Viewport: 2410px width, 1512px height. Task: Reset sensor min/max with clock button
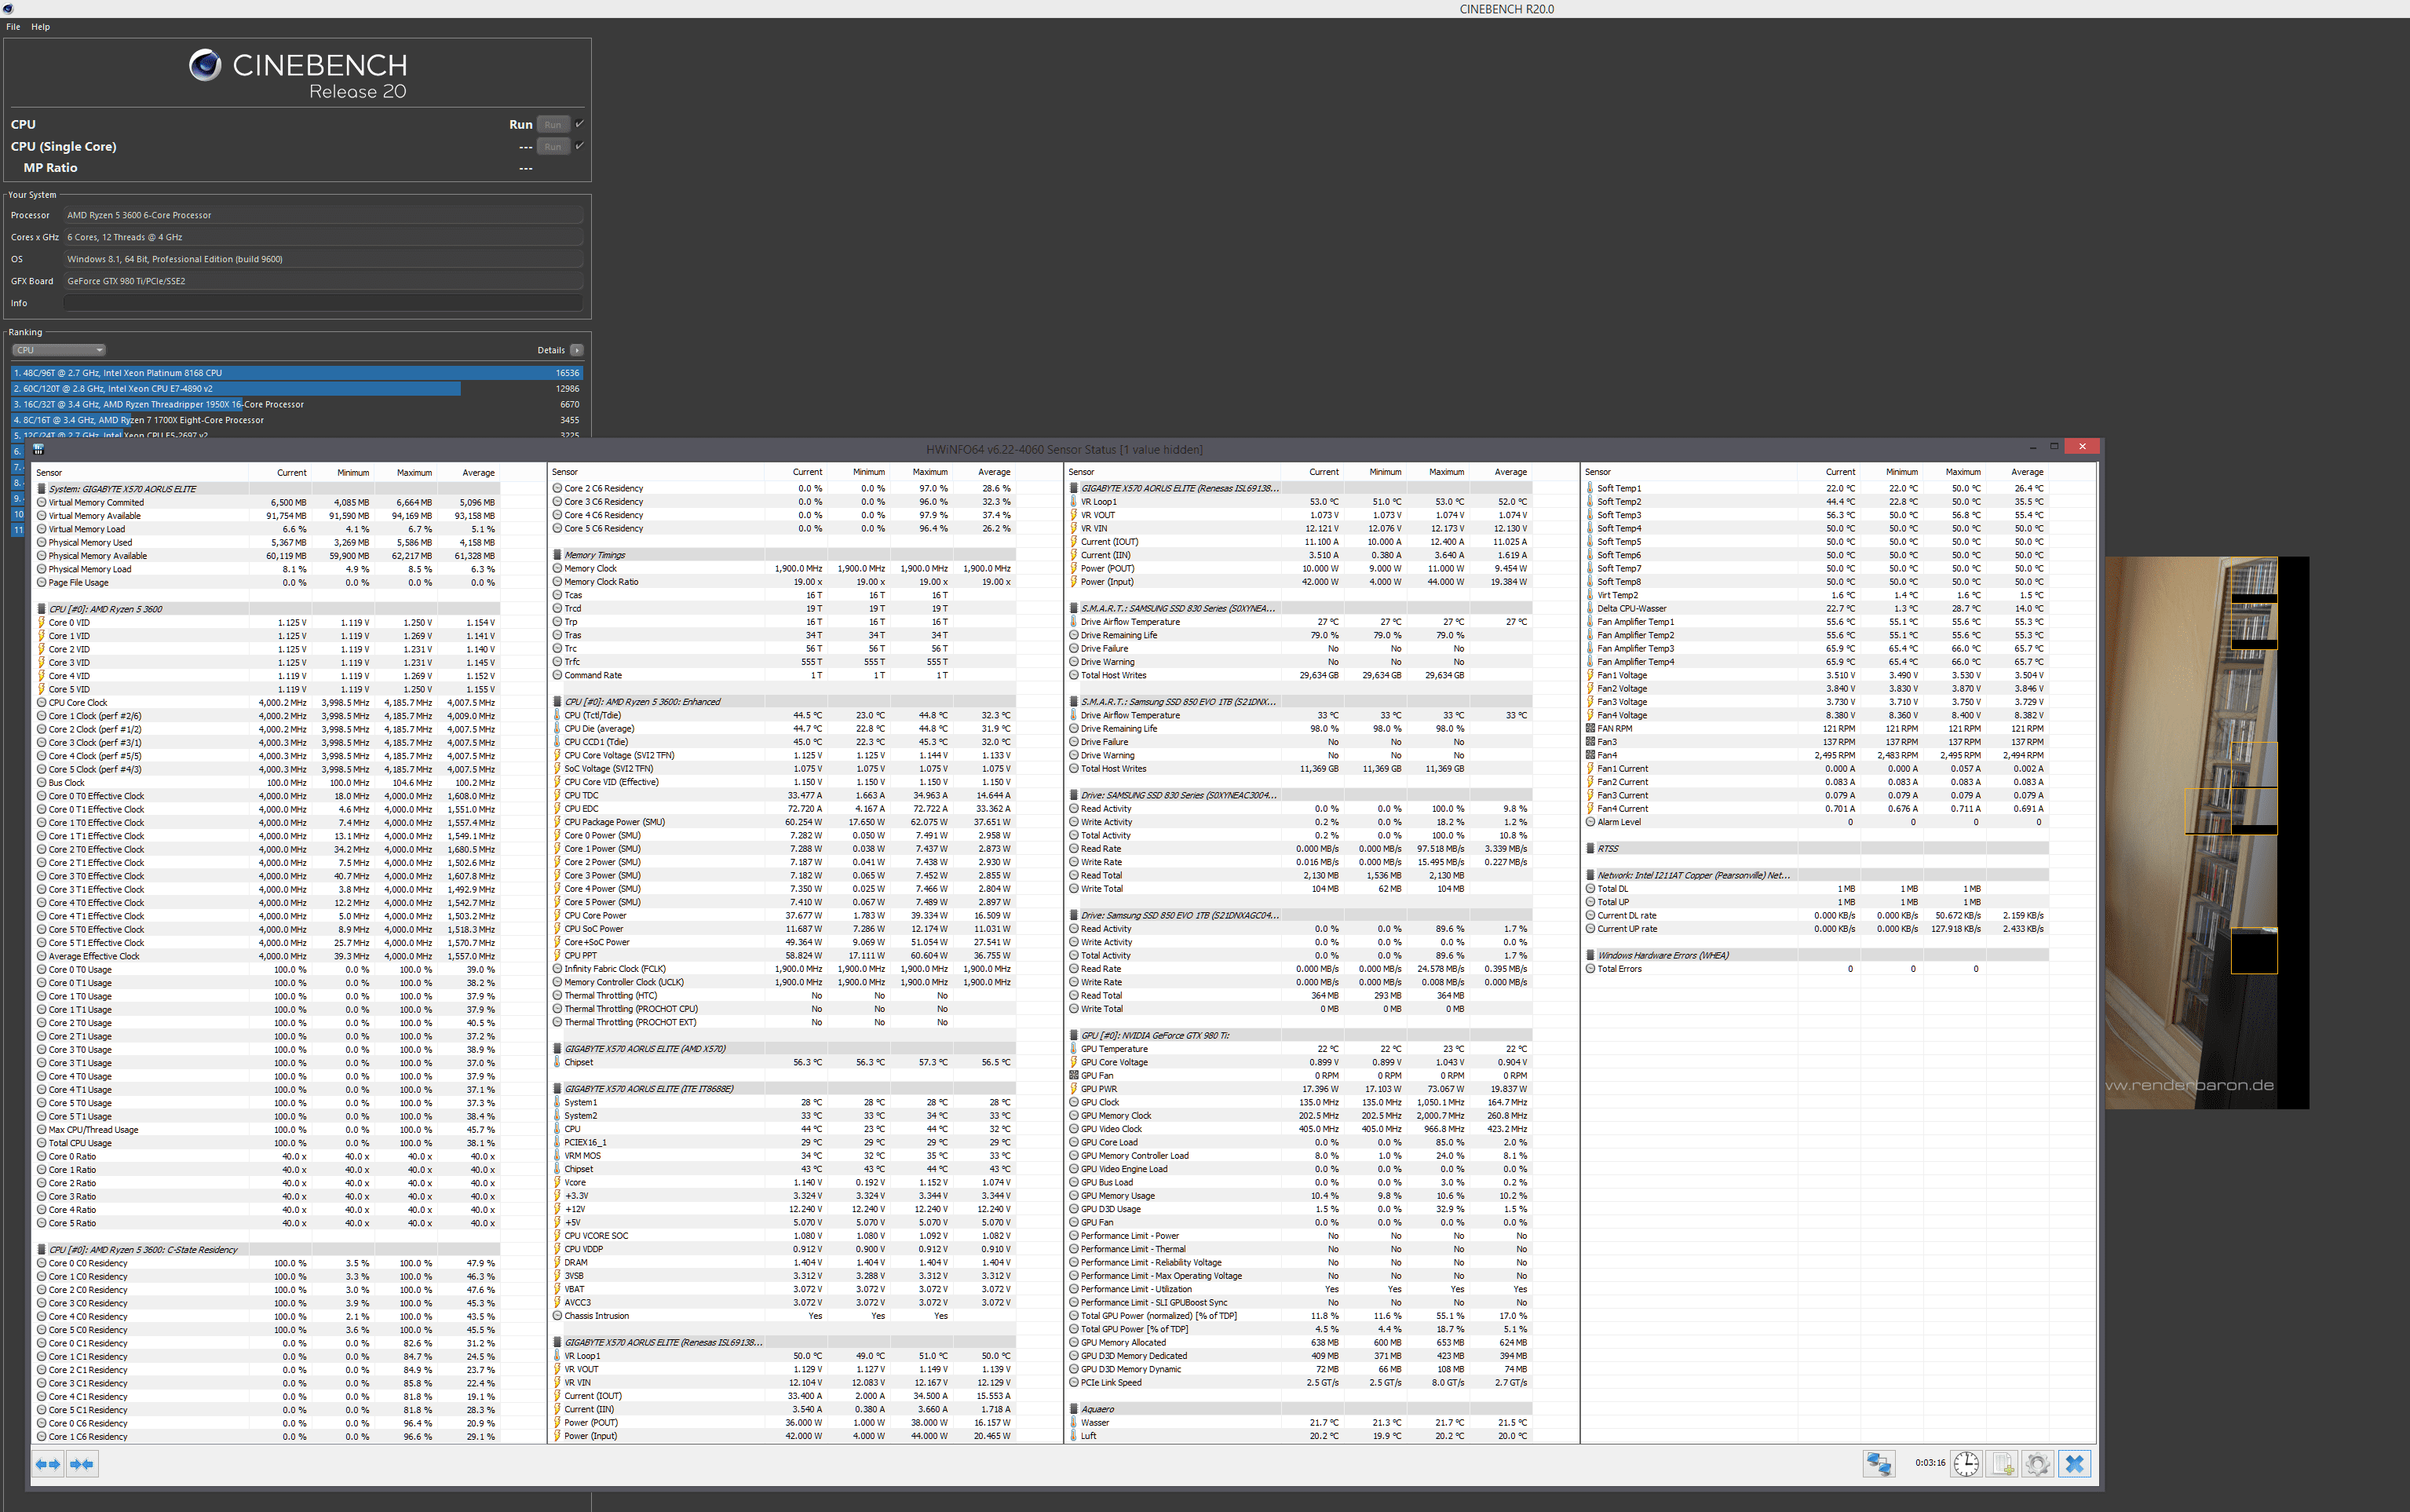(1966, 1464)
